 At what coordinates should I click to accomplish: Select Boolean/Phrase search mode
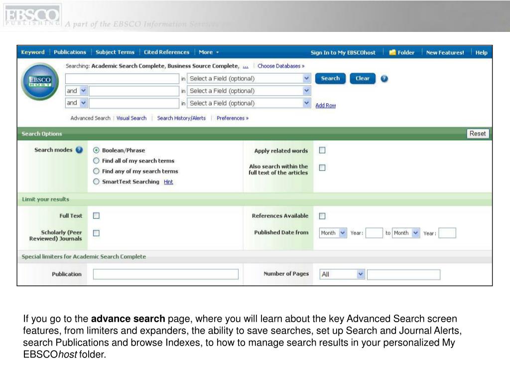[96, 150]
